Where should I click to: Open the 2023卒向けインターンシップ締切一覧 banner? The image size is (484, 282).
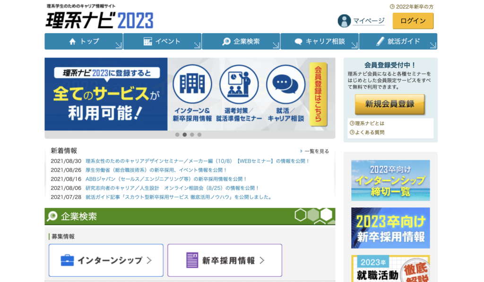pos(390,180)
